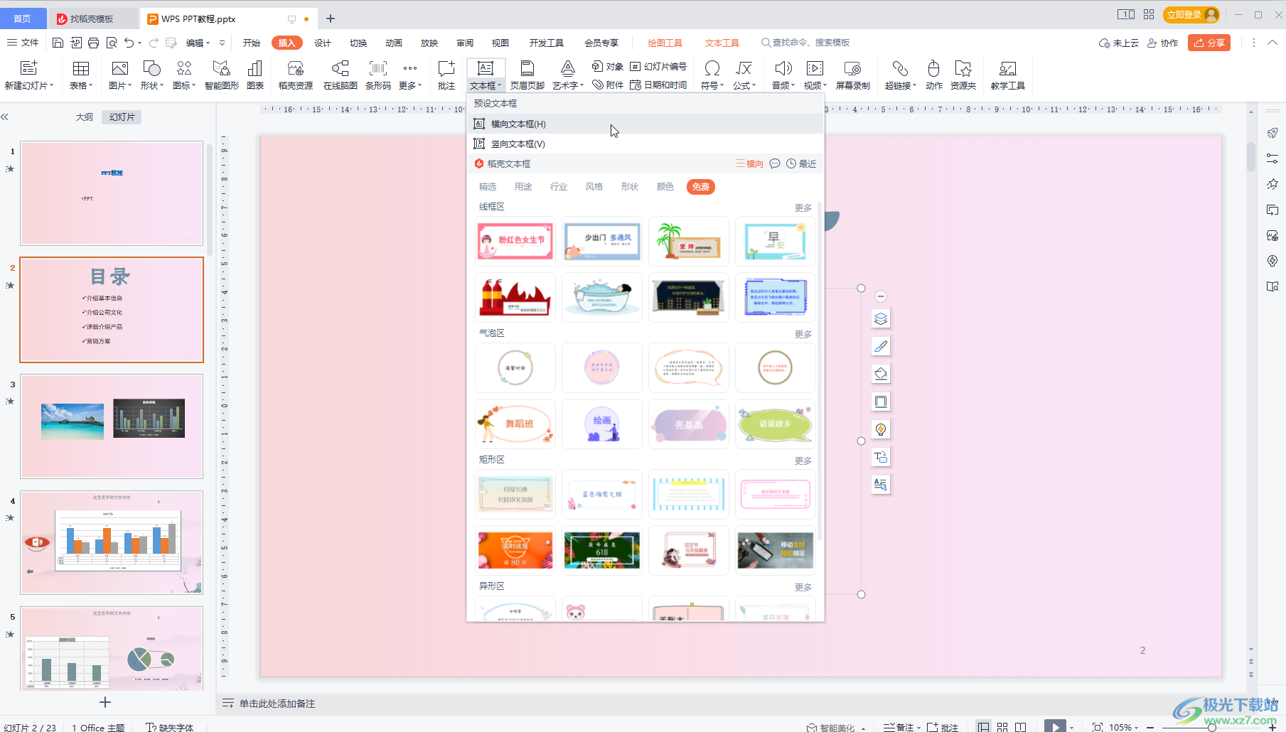
Task: Open the Review (审阅) ribbon tab
Action: (x=464, y=43)
